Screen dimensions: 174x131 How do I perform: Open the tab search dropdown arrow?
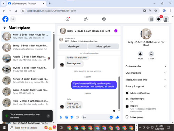click(3, 3)
